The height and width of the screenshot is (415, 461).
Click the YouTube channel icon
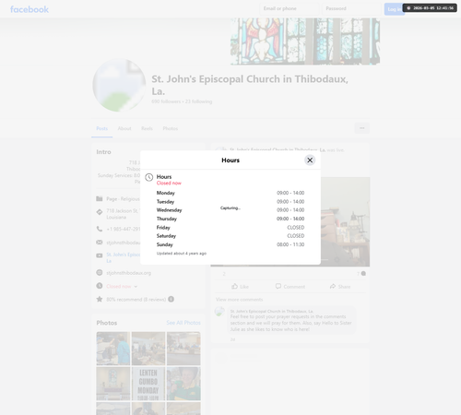[x=100, y=255]
